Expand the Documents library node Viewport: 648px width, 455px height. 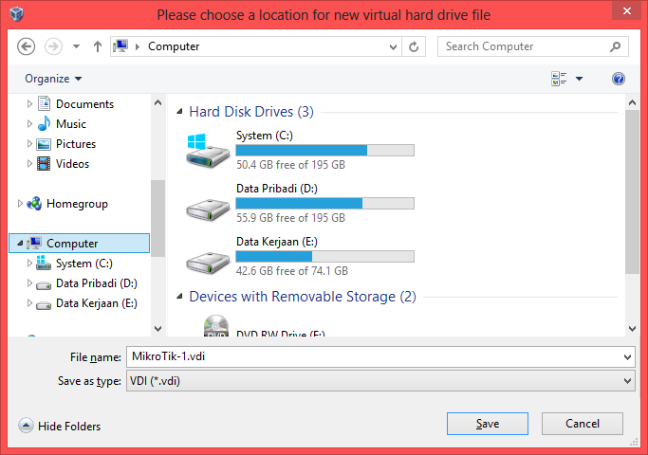point(29,104)
